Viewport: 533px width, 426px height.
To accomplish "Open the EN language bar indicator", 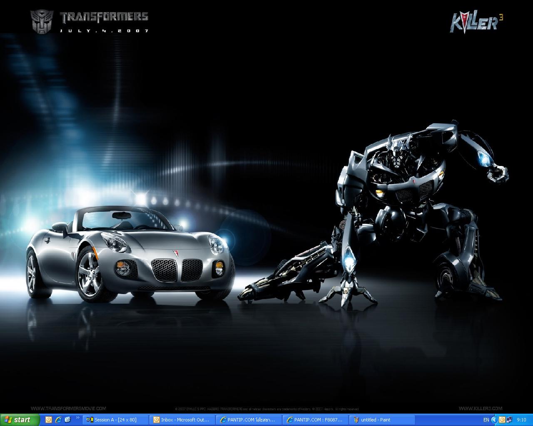I will [486, 420].
